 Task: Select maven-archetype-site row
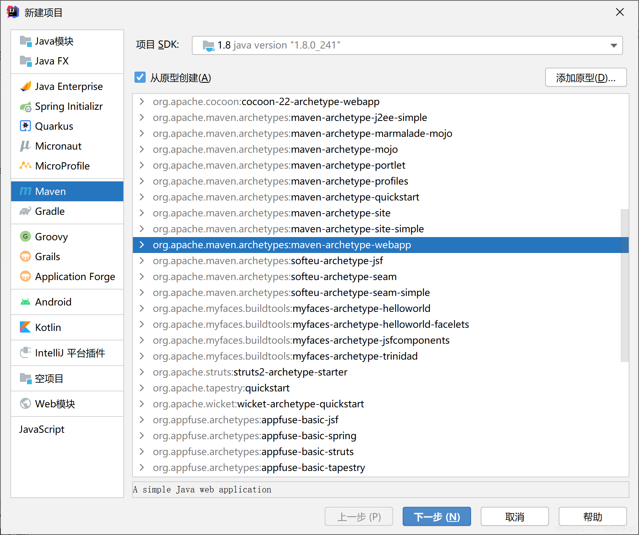(381, 213)
